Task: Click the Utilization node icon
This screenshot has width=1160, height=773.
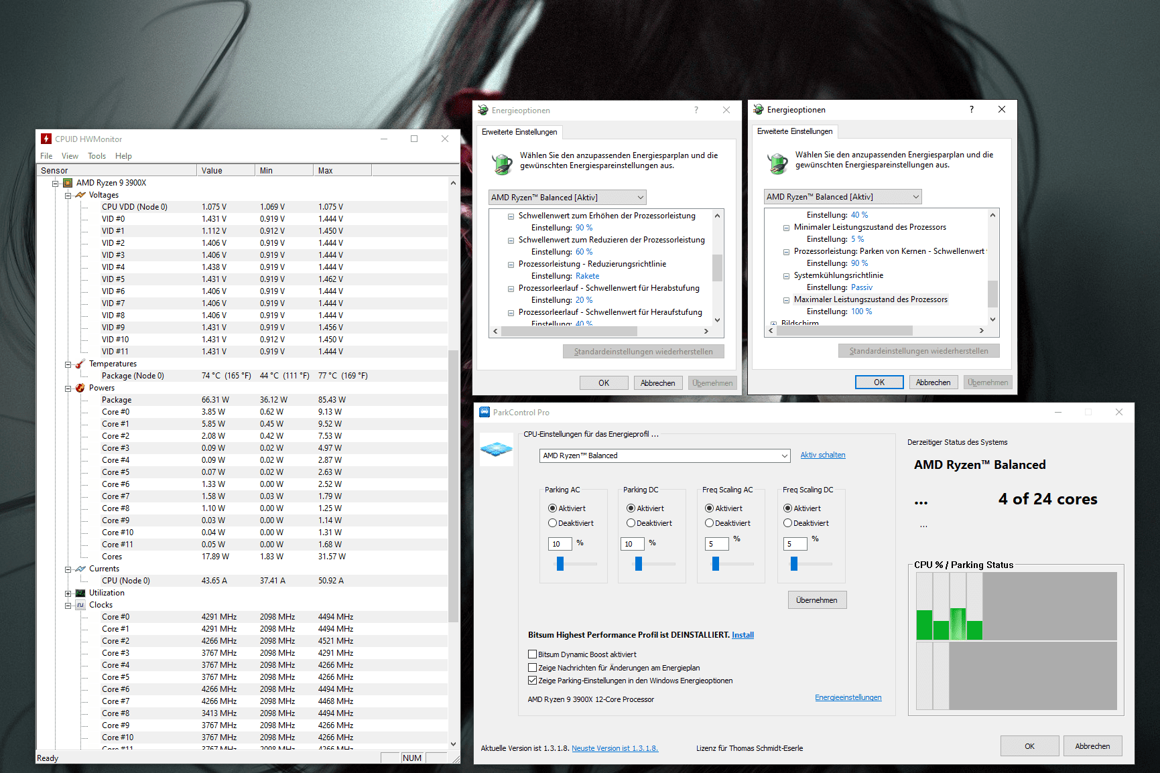Action: tap(80, 593)
